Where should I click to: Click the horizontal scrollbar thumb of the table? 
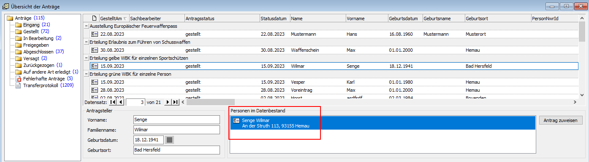[211, 102]
